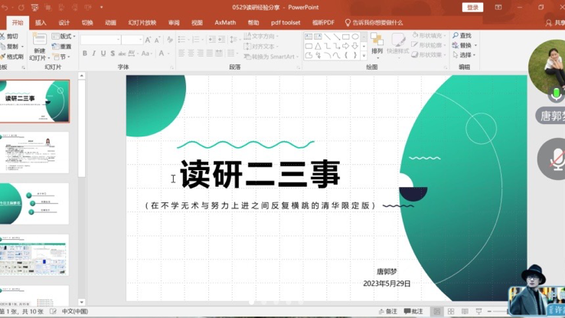Switch to Reading view in status bar
The image size is (565, 318).
point(465,311)
